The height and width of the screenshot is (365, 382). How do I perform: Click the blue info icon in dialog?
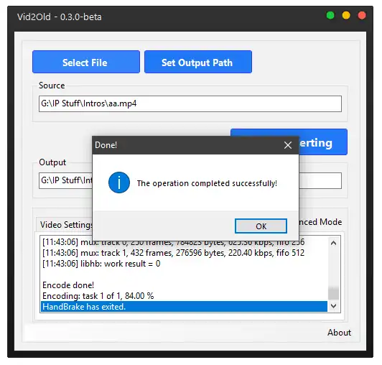pyautogui.click(x=119, y=182)
